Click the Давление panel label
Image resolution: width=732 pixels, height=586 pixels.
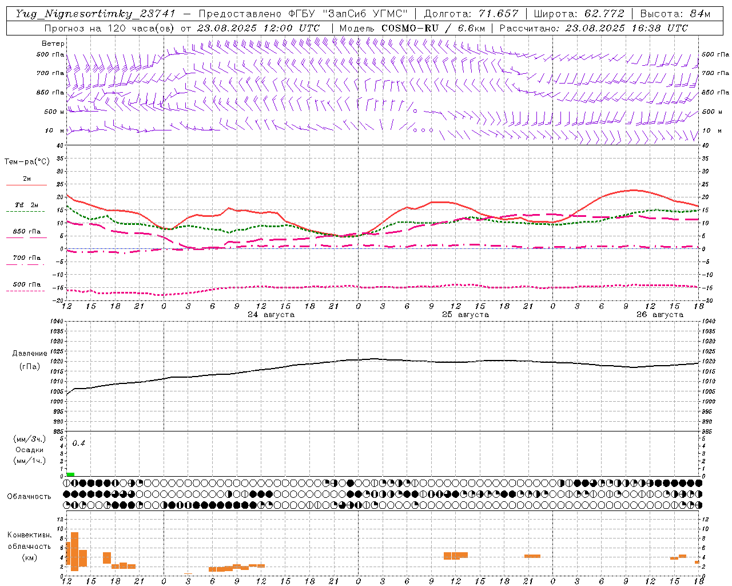30,354
